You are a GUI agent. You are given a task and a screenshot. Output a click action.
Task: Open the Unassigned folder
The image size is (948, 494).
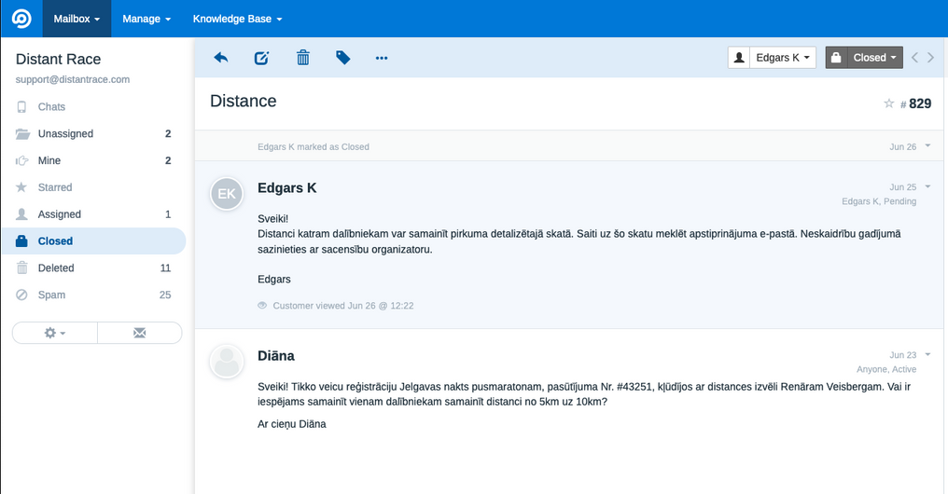93,133
